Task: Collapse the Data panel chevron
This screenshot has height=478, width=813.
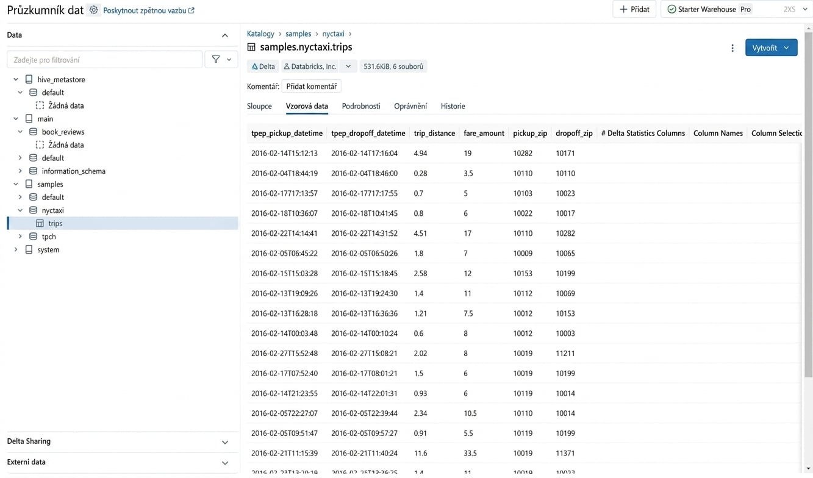Action: pos(225,35)
